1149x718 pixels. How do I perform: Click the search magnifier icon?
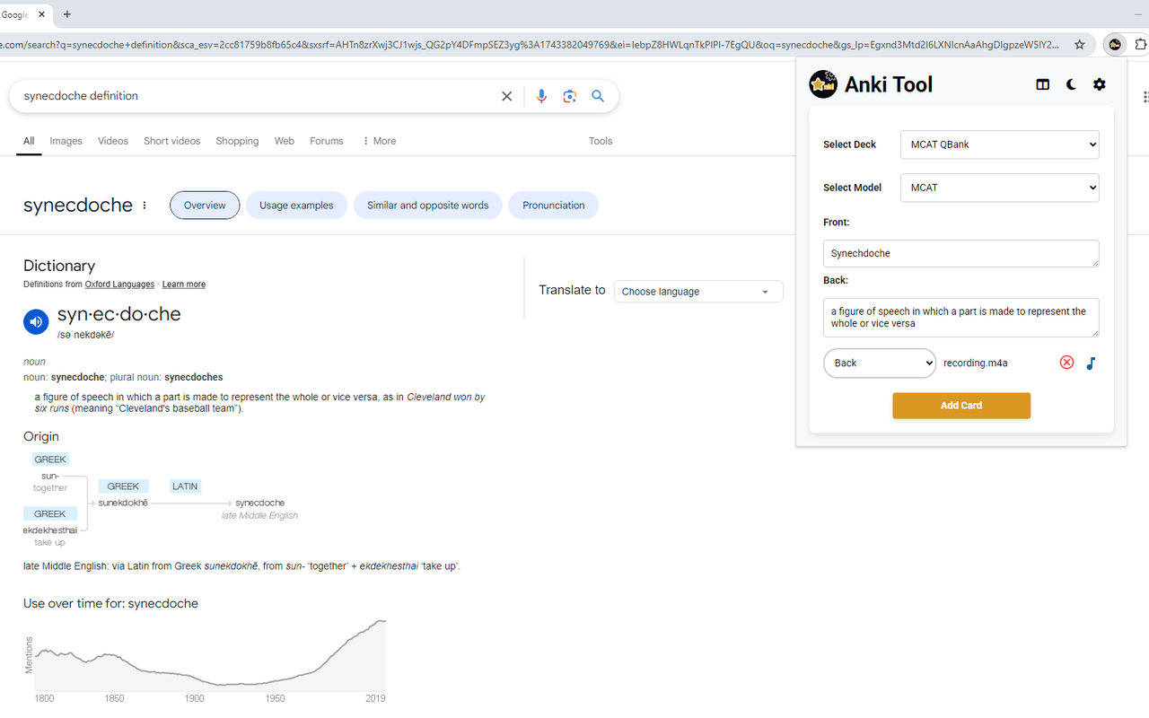click(598, 96)
